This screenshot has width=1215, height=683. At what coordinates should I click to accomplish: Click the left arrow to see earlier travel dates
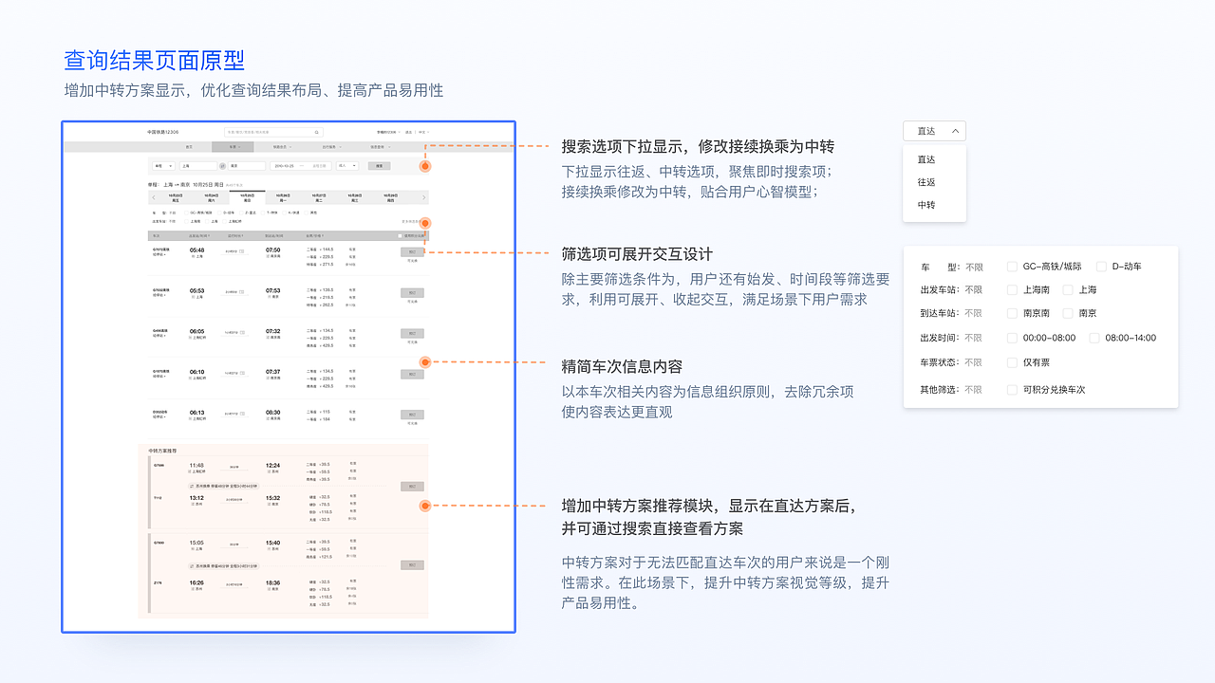point(154,197)
